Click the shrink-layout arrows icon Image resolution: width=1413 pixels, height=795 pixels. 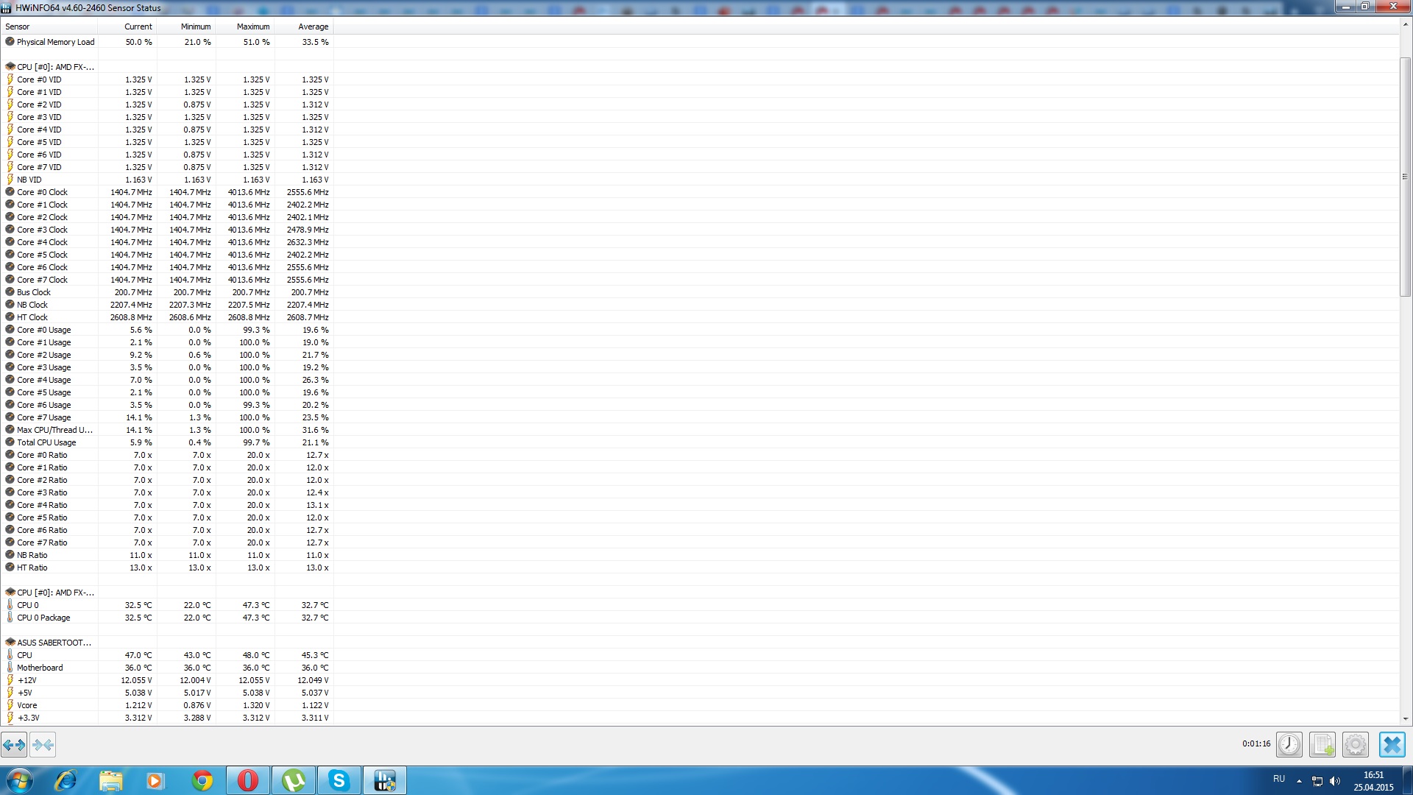pyautogui.click(x=43, y=744)
